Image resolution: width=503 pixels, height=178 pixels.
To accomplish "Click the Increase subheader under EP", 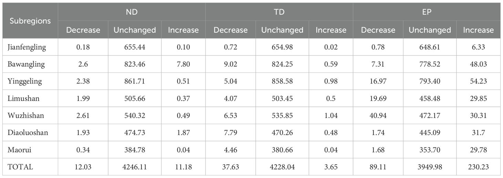I will click(x=478, y=30).
